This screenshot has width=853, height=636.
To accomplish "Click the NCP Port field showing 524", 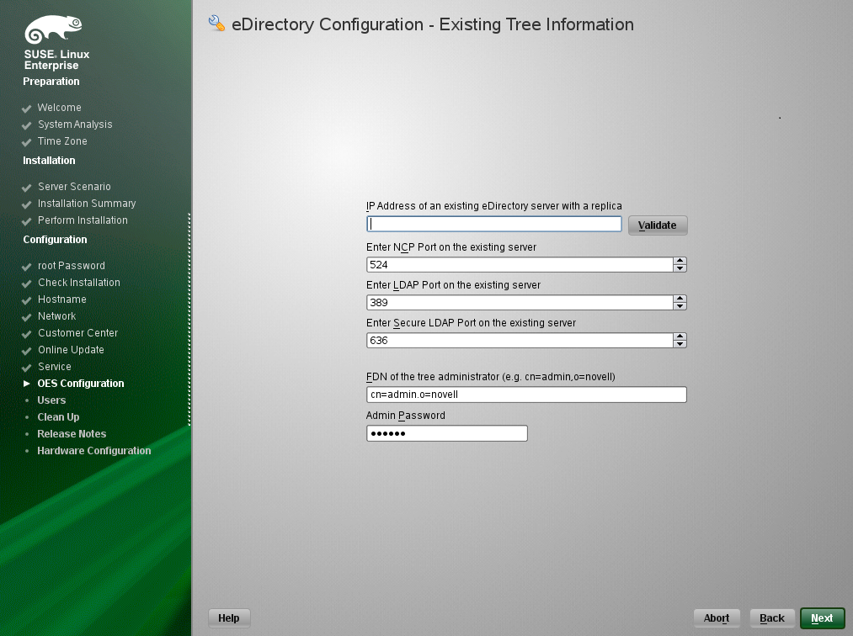I will [520, 265].
